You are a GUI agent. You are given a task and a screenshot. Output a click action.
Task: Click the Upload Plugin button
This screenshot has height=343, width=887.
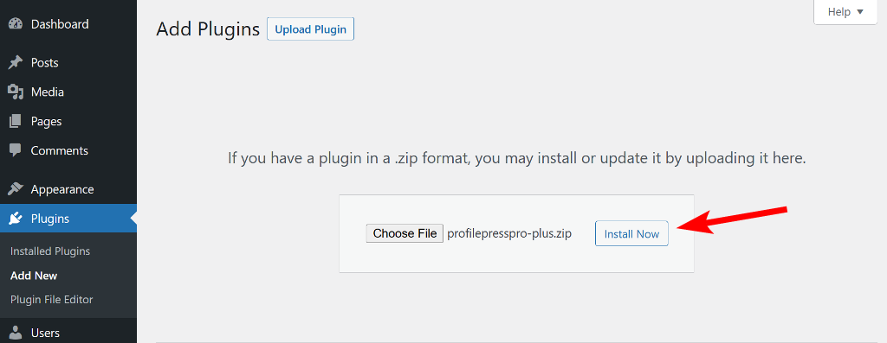point(311,29)
